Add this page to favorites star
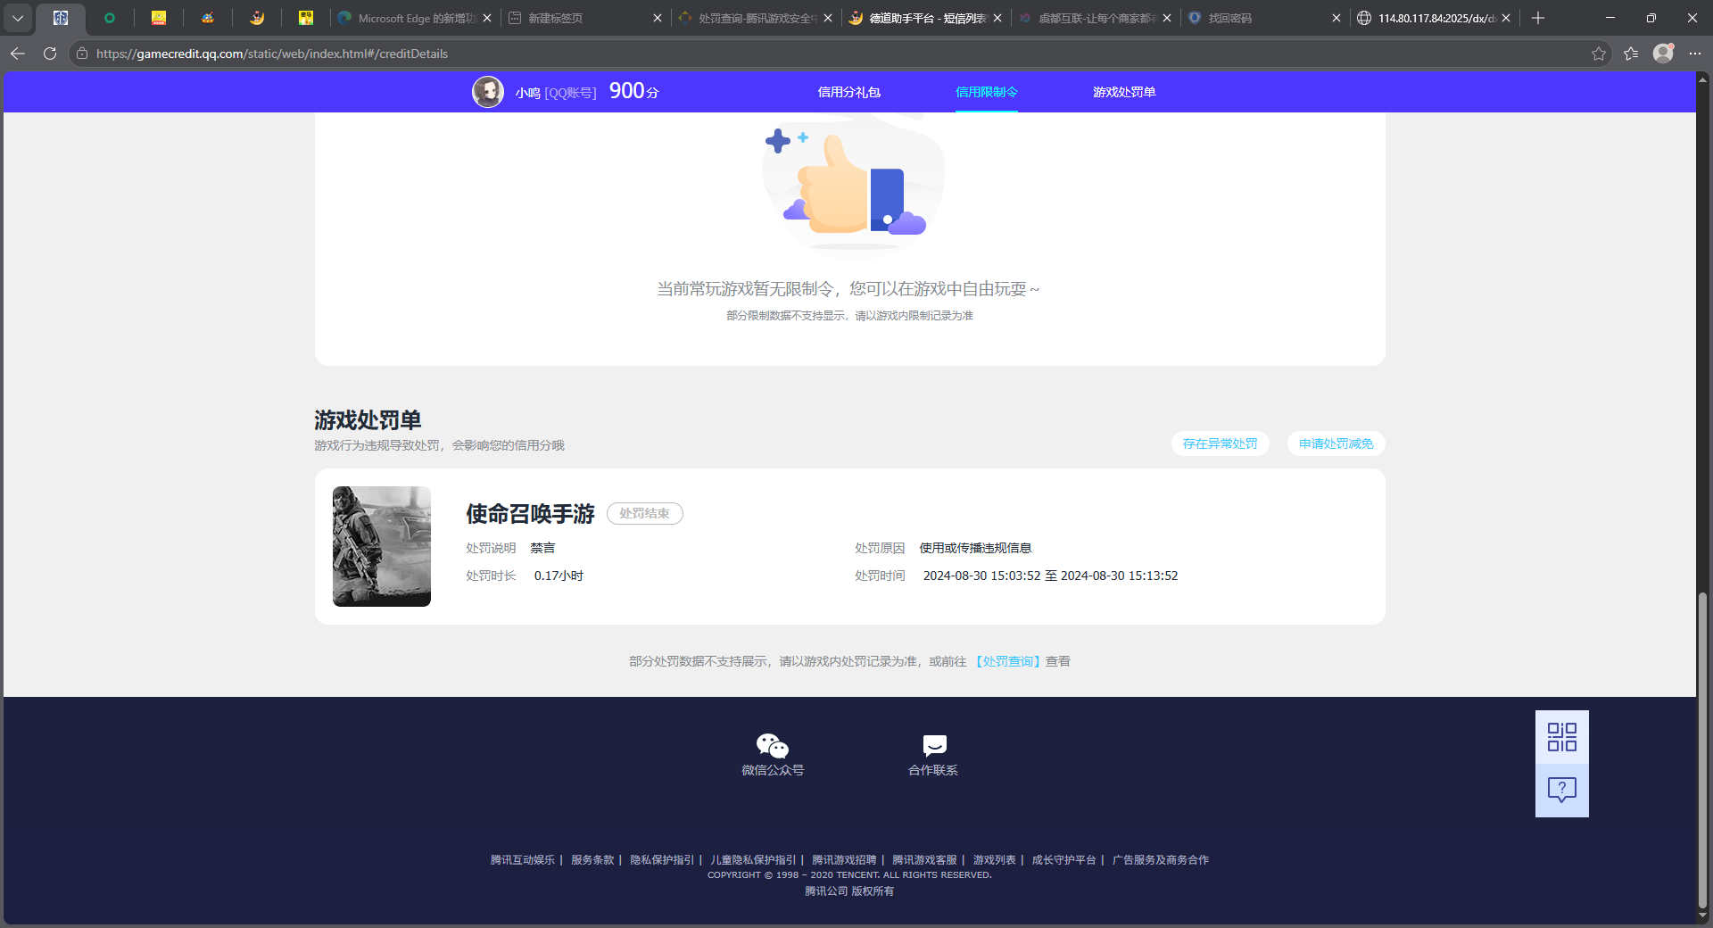 [1598, 54]
